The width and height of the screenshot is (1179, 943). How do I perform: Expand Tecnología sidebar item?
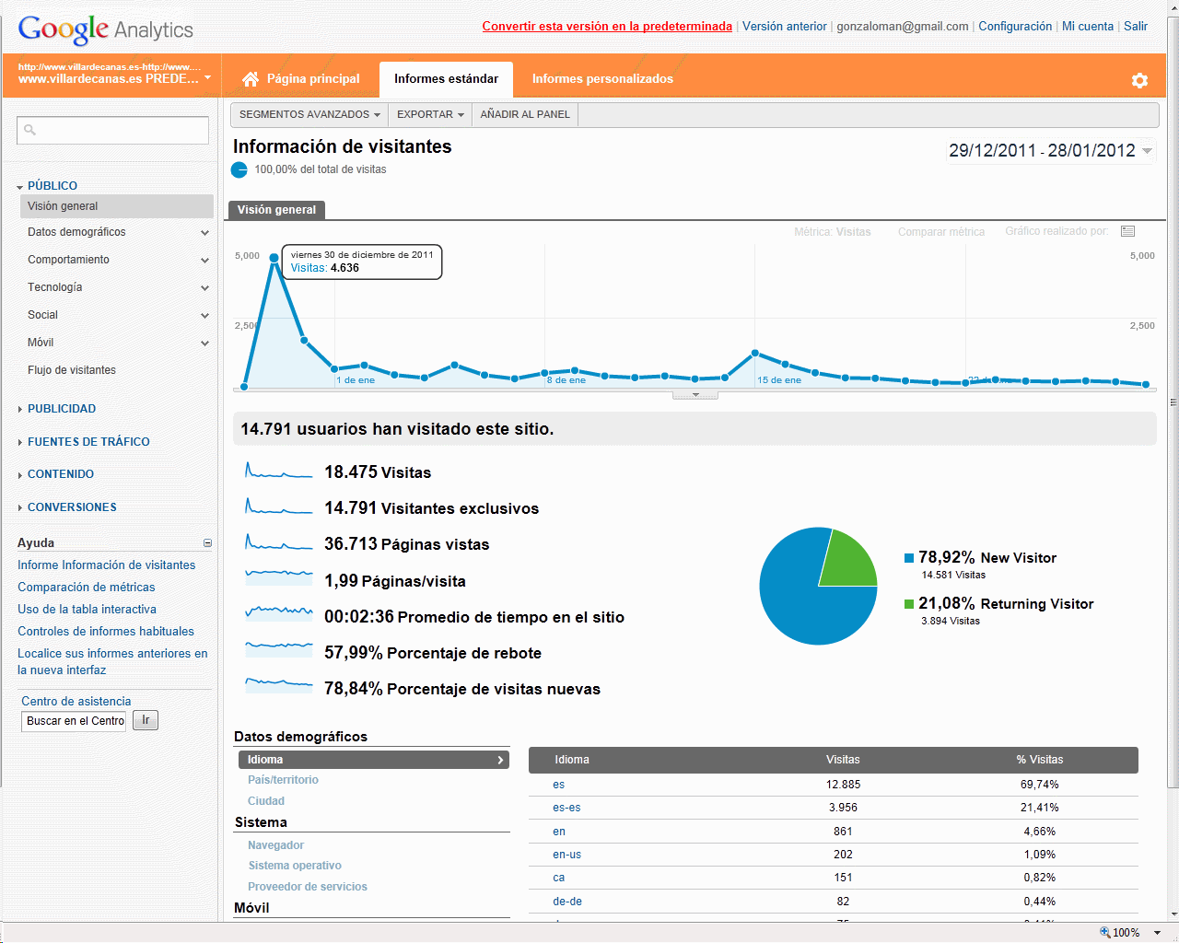(x=204, y=288)
